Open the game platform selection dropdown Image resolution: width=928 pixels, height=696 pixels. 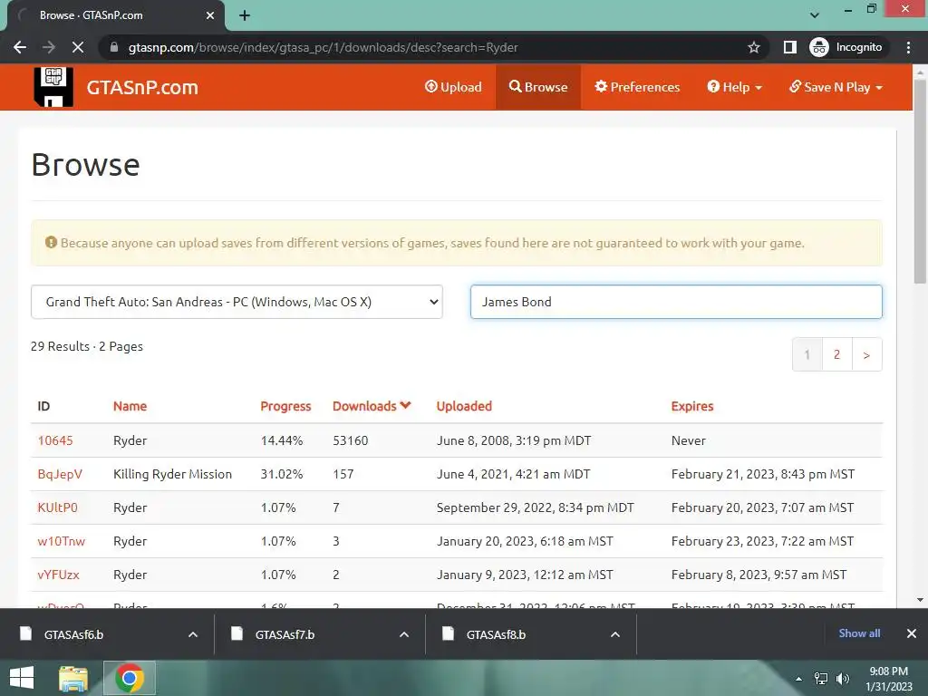pos(237,302)
